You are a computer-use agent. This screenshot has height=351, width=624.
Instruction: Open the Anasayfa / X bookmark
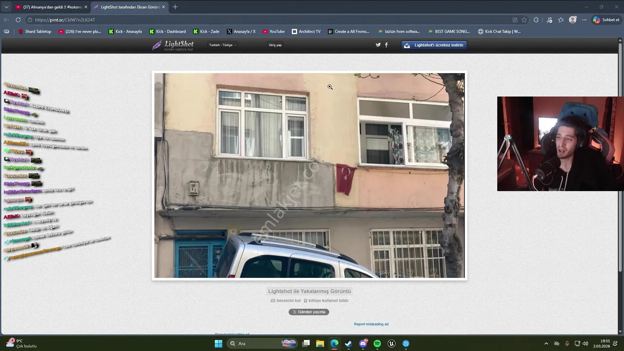tap(241, 32)
